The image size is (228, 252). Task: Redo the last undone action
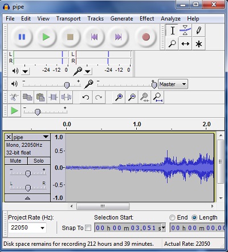coord(99,97)
